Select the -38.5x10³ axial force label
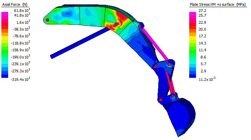 pyautogui.click(x=21, y=29)
